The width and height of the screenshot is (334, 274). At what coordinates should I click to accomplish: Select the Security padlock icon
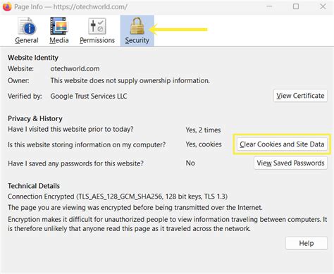(137, 26)
